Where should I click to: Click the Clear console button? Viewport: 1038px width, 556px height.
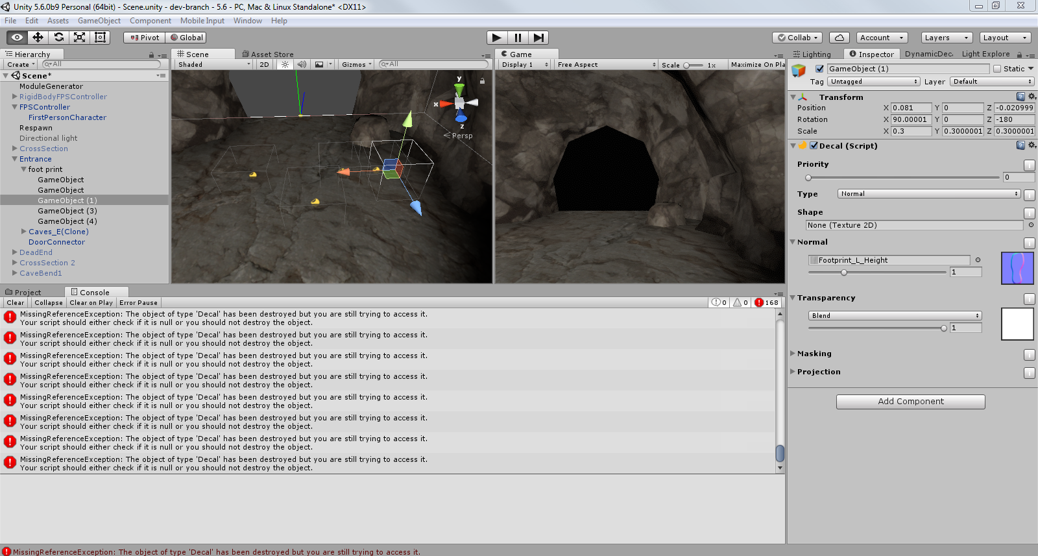[16, 303]
